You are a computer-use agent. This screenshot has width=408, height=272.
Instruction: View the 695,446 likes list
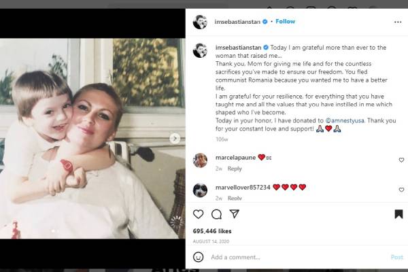coord(213,231)
